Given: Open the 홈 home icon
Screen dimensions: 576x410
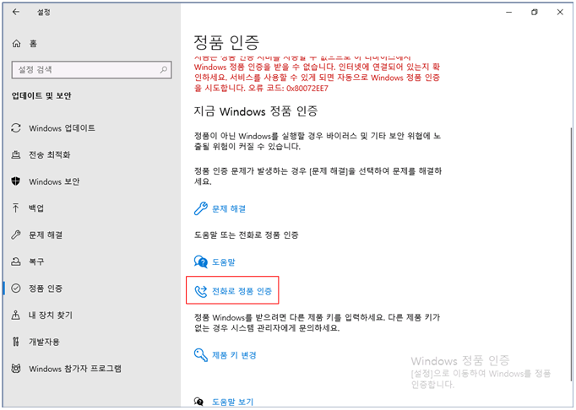Looking at the screenshot, I should (x=16, y=44).
